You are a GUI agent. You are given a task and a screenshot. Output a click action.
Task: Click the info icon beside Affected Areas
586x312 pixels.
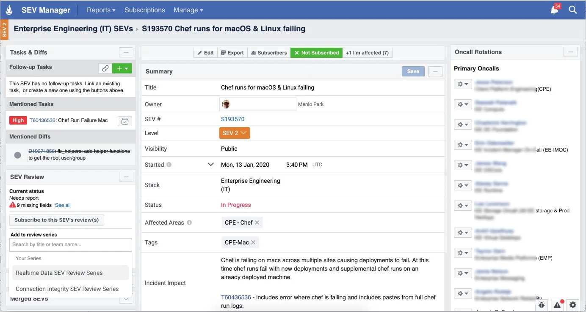189,222
